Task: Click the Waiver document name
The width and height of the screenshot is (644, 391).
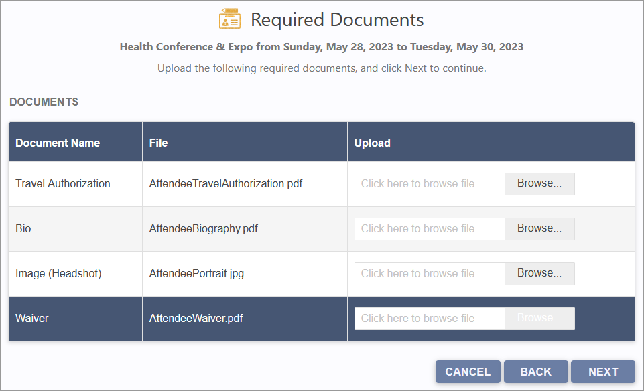Action: (31, 318)
